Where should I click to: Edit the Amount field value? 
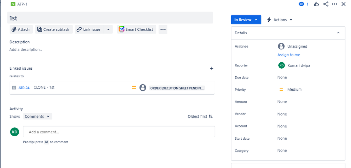pyautogui.click(x=282, y=101)
